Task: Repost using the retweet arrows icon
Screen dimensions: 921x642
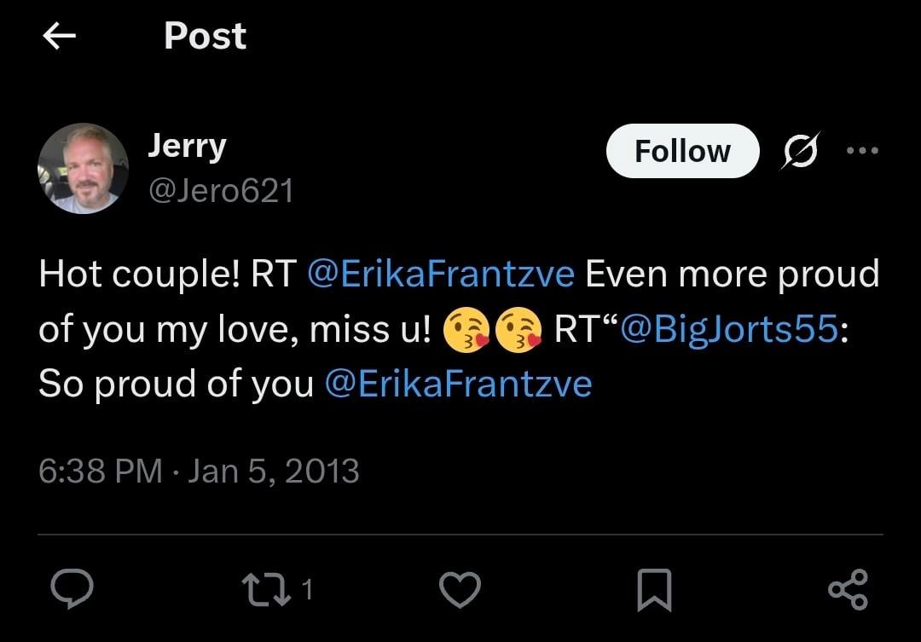Action: (266, 590)
